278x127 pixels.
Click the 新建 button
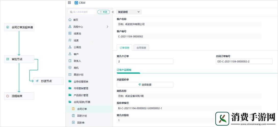(x=104, y=12)
